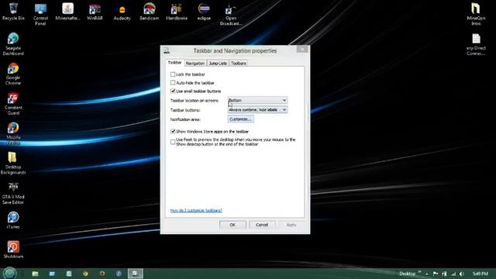Switch to the Jump Lists tab

point(218,64)
